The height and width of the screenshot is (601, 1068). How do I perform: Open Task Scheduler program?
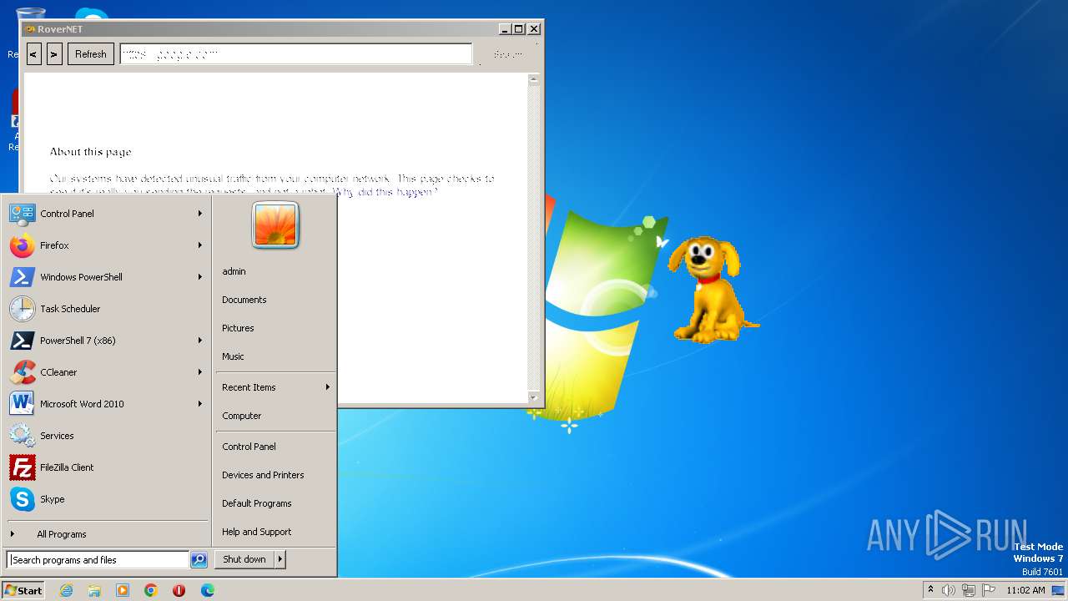tap(106, 309)
